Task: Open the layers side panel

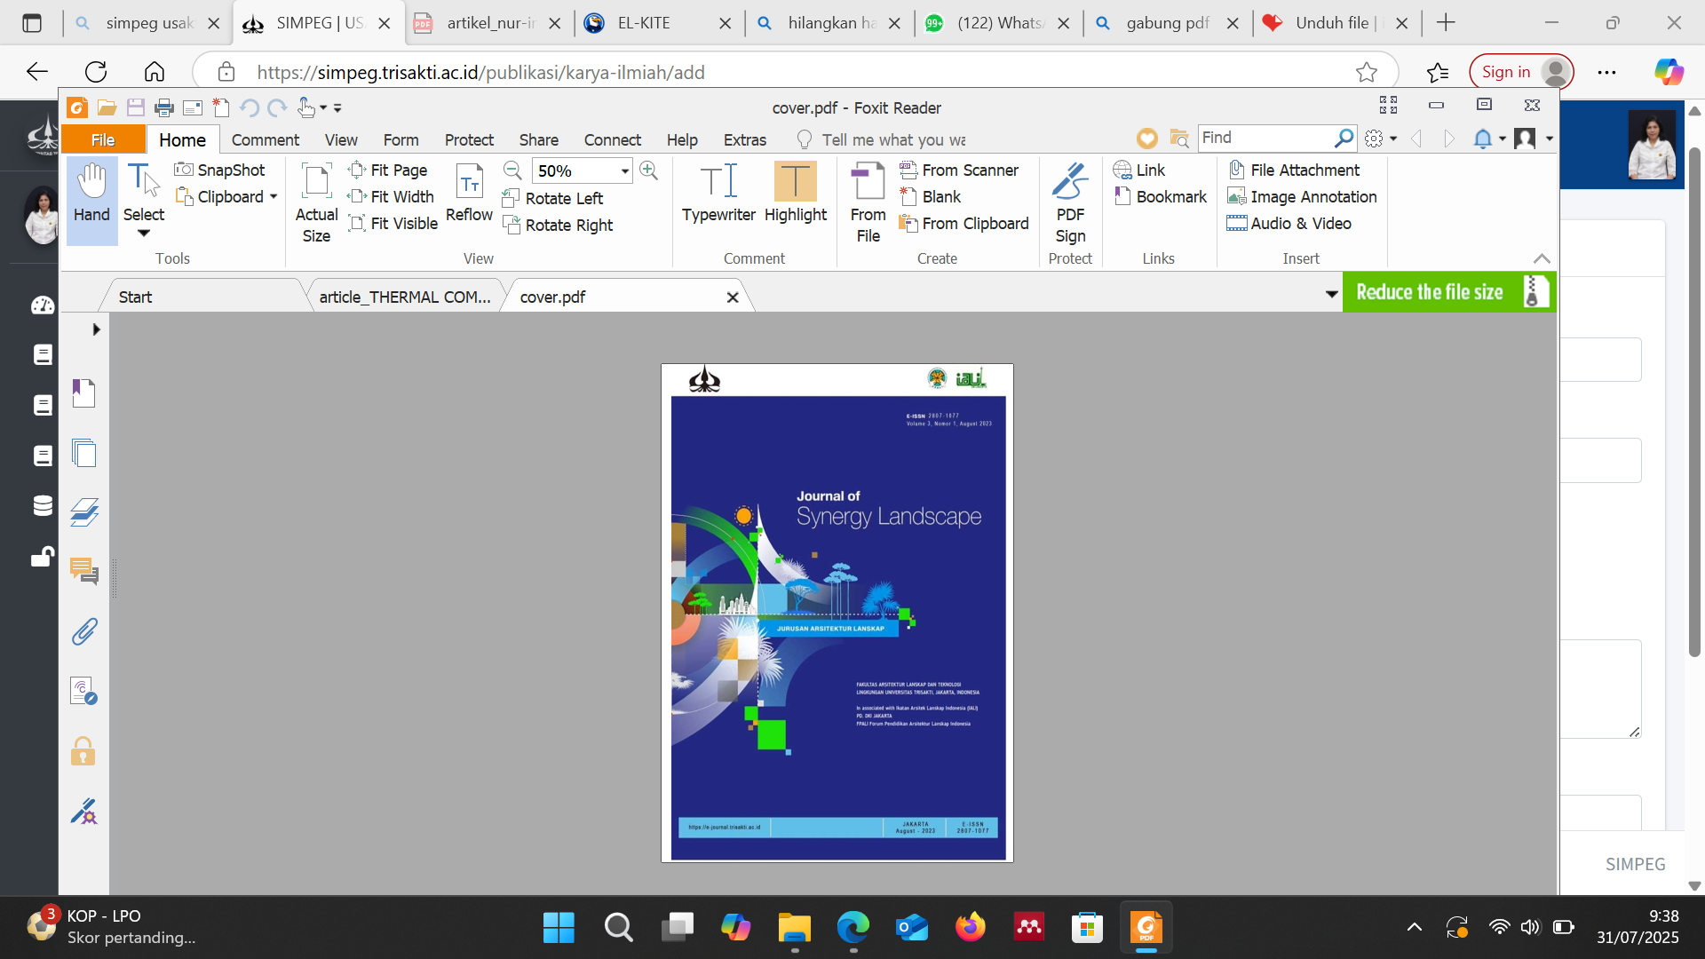Action: click(x=83, y=512)
